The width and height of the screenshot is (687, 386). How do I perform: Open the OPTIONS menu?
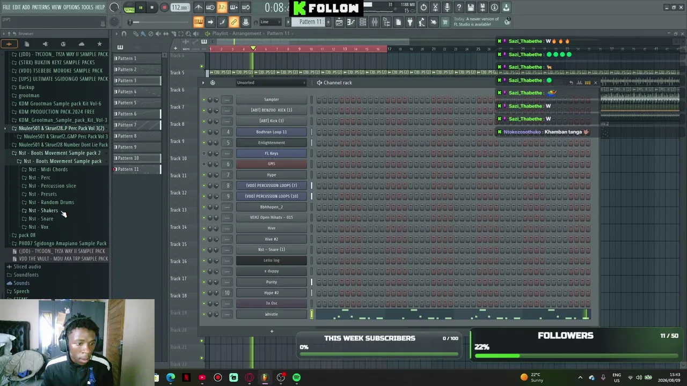[x=71, y=8]
